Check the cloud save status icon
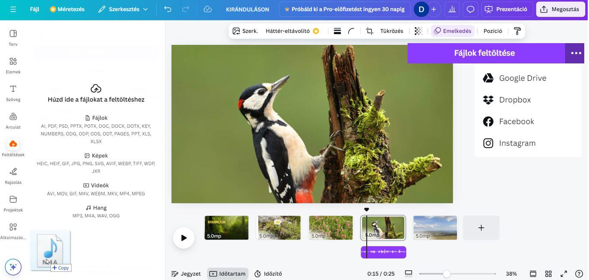Screen dimensions: 589x280 click(208, 9)
